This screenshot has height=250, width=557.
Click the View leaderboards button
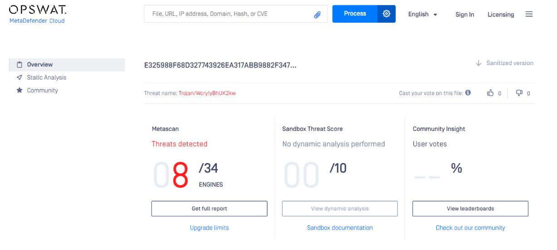point(470,209)
